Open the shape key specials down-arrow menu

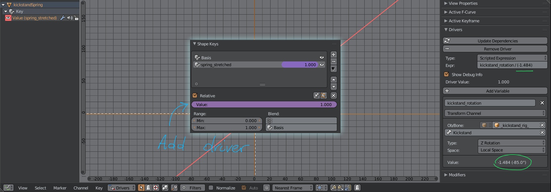[334, 69]
